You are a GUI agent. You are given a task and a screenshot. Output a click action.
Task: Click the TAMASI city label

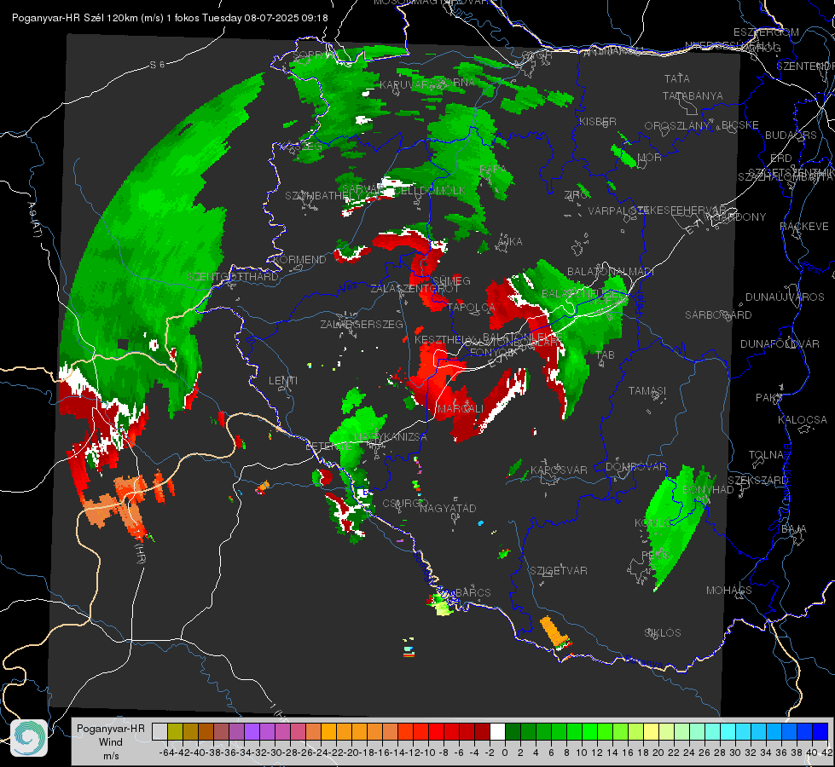[x=647, y=390]
